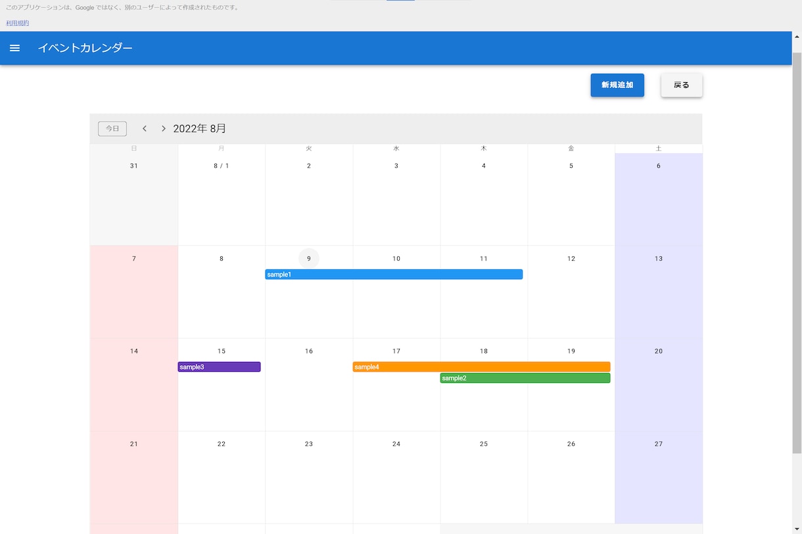Open the sample1 event
This screenshot has height=534, width=802.
pos(394,275)
